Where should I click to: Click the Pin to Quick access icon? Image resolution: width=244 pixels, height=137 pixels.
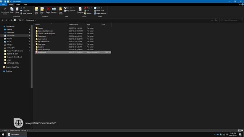pos(5,9)
